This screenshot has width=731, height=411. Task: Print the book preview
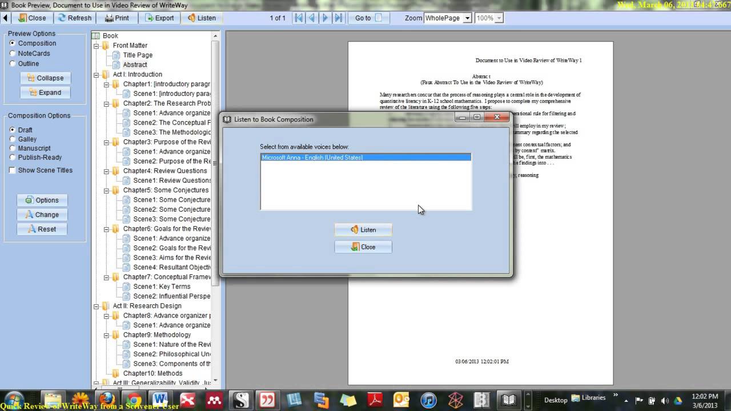pos(117,18)
